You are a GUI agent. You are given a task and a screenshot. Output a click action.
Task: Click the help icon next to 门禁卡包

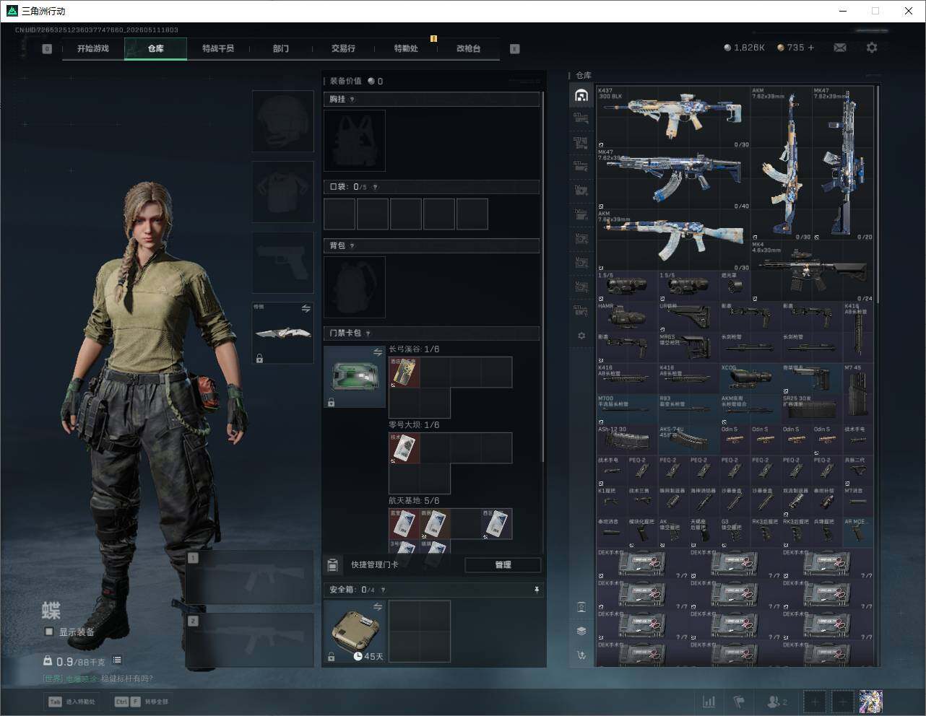point(368,333)
